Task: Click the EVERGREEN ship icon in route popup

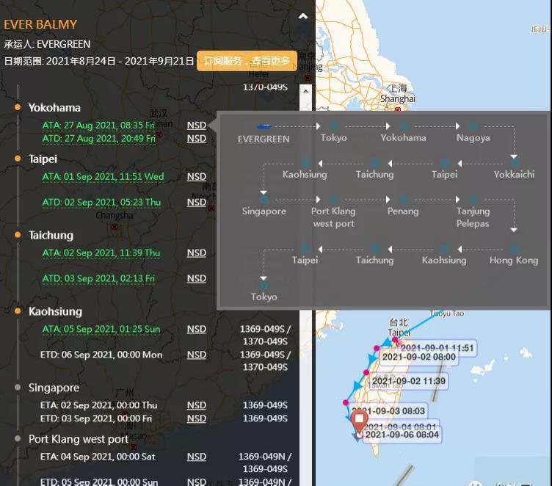Action: pos(264,126)
